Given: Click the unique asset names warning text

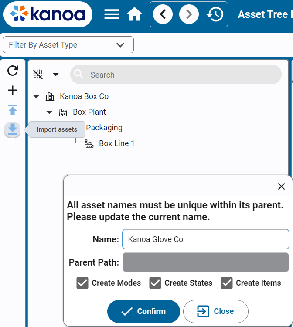Looking at the screenshot, I should [175, 211].
